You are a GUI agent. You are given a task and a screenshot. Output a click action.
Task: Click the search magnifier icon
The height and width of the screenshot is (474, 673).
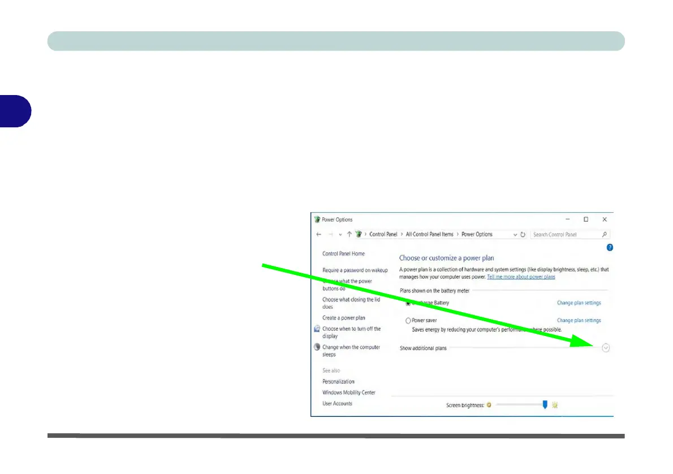click(605, 234)
